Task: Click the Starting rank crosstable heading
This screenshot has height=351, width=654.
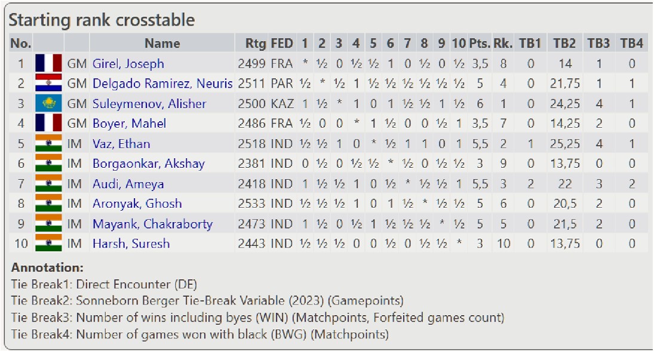Action: point(101,20)
